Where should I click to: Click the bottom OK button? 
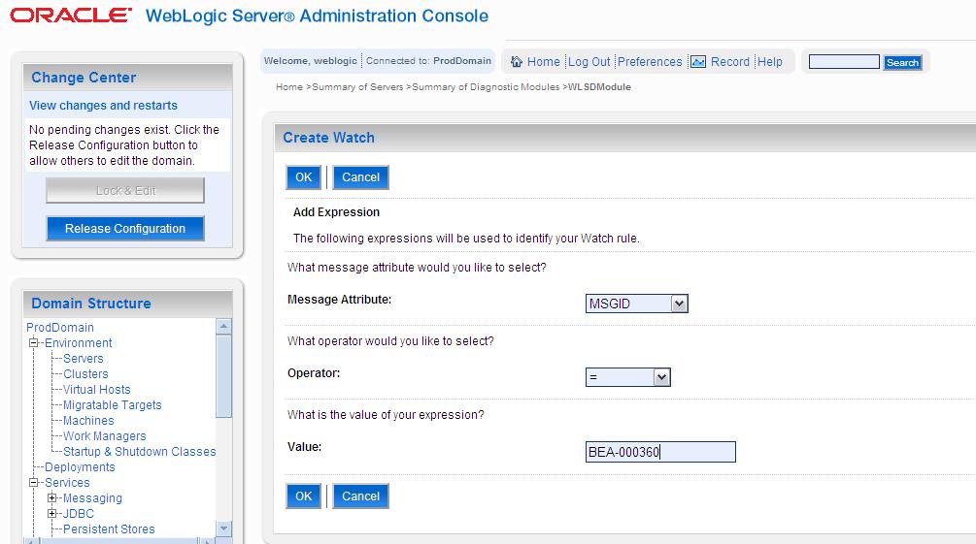[x=304, y=496]
